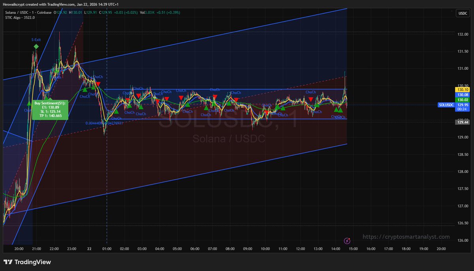Click the 07:00 time axis label
Screen dimensions: 474x271
pos(213,249)
